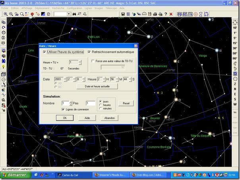Enable Force une autre valeur de TD-TU
Viewport: 240px width, 180px height.
pyautogui.click(x=93, y=61)
